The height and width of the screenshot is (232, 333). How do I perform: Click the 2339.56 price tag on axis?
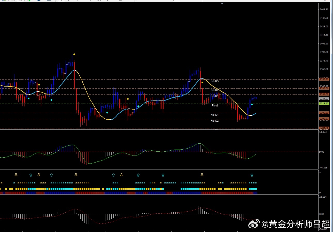(324, 88)
